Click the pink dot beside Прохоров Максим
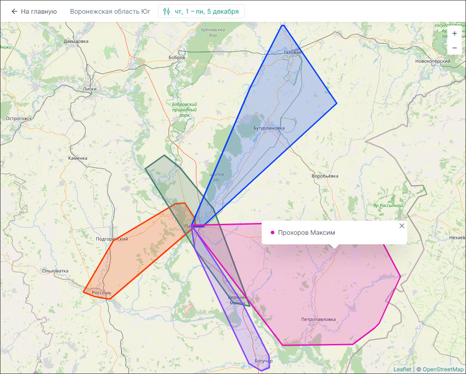The image size is (466, 374). click(273, 233)
